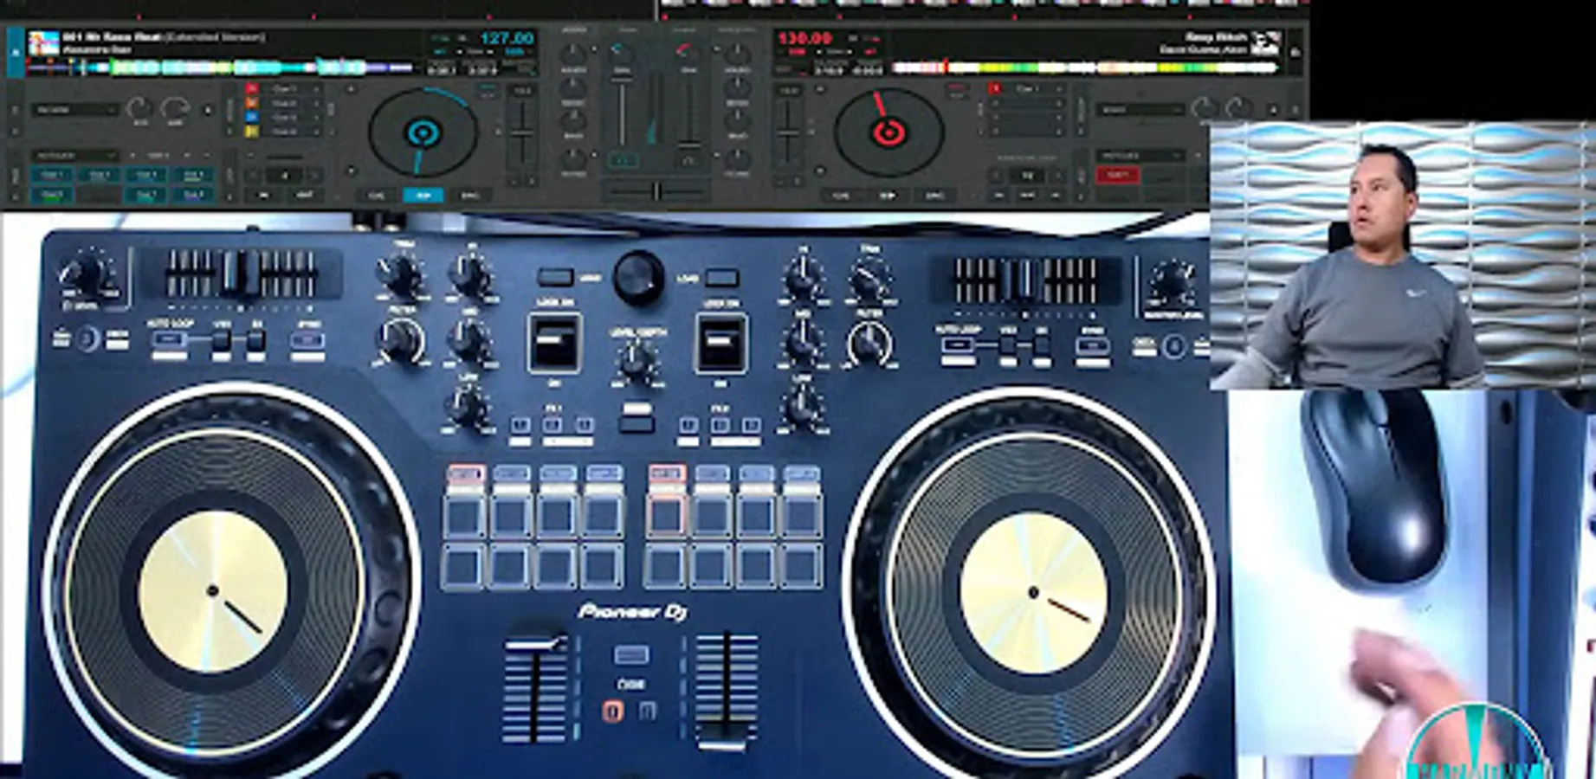Trigger the Cue 8 pad on left deck

pyautogui.click(x=192, y=196)
